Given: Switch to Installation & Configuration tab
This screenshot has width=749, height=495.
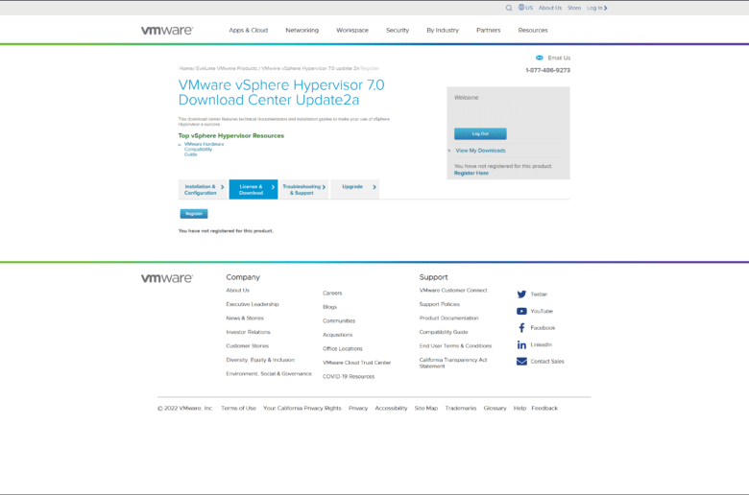Looking at the screenshot, I should 204,190.
